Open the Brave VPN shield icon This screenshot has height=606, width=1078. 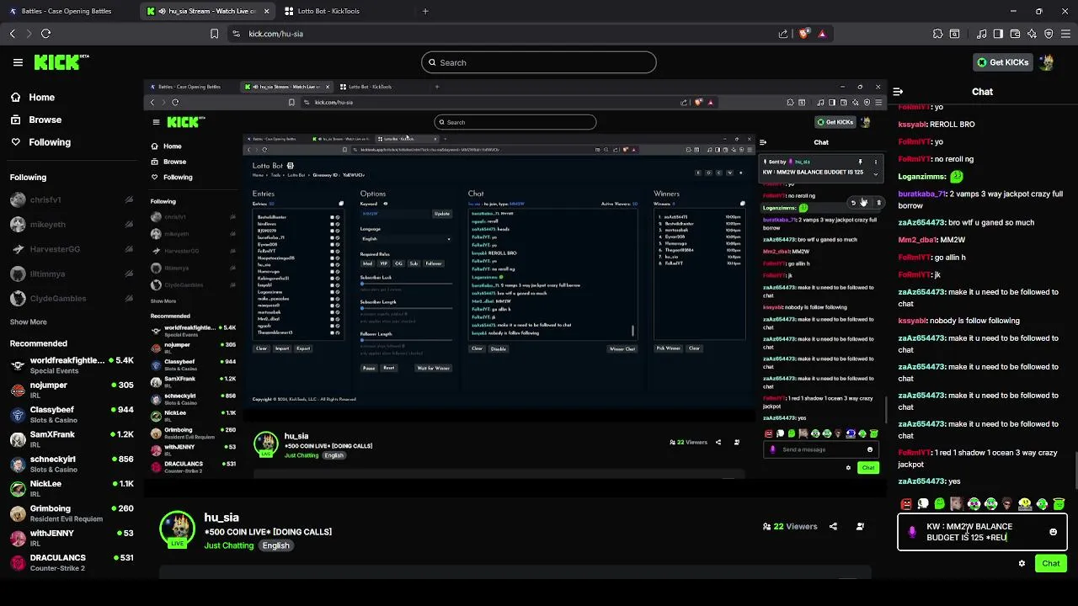1049,34
